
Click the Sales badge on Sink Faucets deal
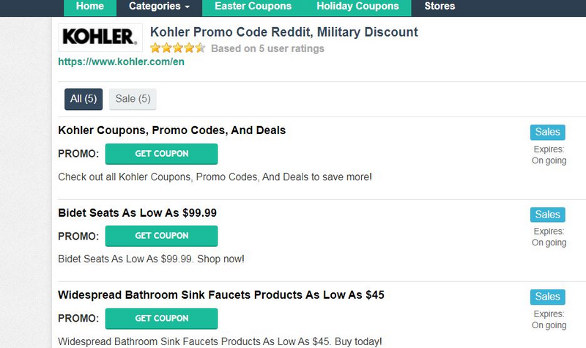(547, 297)
